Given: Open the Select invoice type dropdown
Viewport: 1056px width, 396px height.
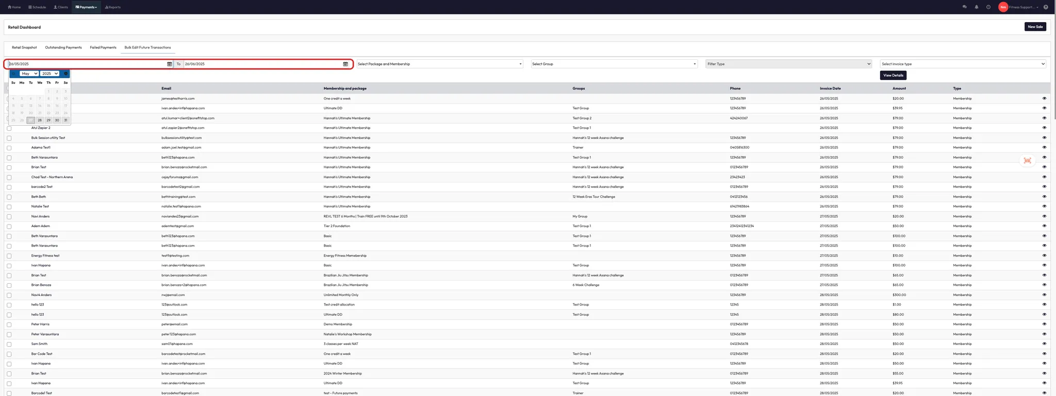Looking at the screenshot, I should (963, 64).
